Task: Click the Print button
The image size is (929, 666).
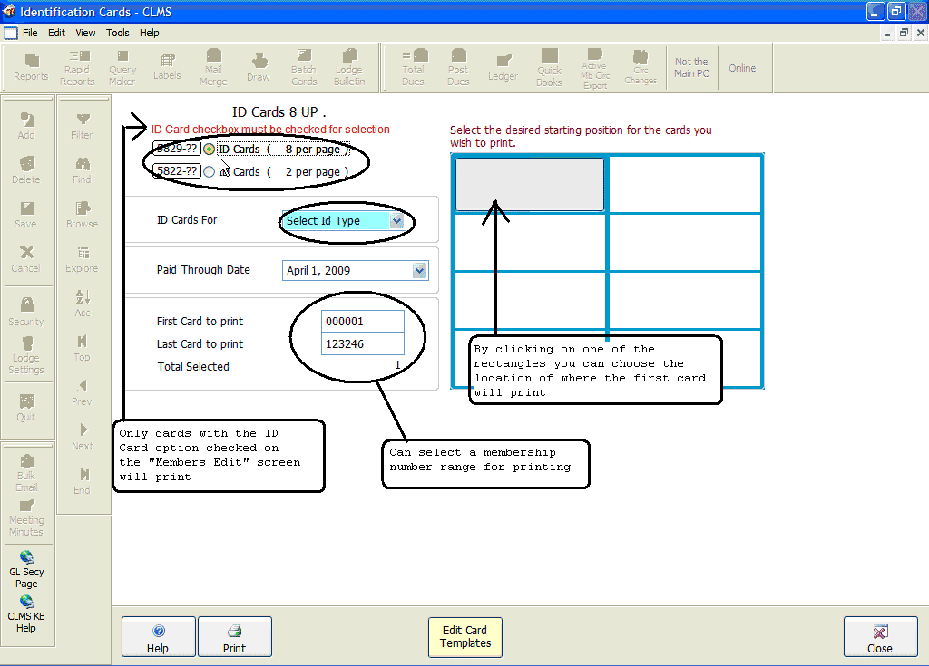Action: click(x=234, y=637)
